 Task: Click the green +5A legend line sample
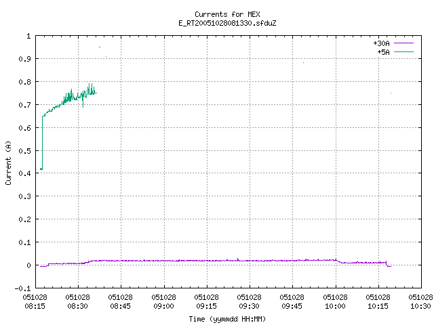coord(403,51)
